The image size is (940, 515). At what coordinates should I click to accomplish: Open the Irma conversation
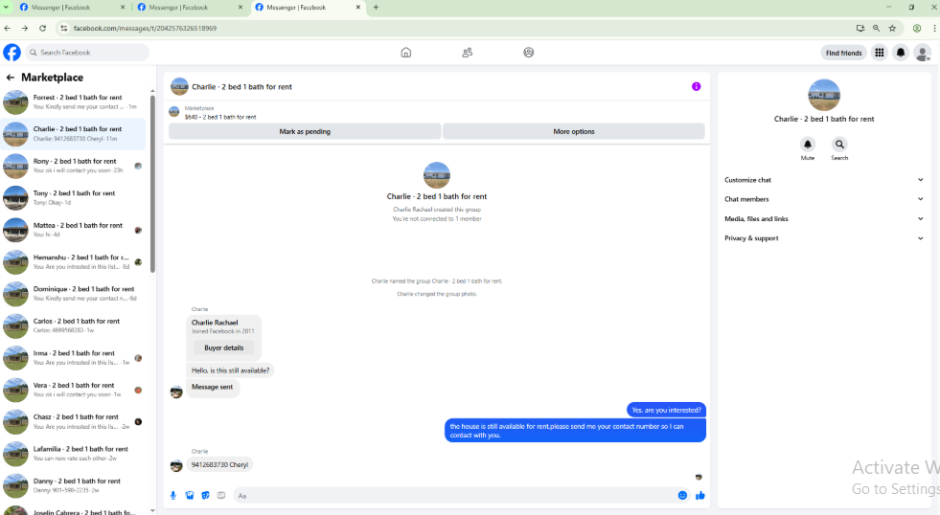coord(74,357)
